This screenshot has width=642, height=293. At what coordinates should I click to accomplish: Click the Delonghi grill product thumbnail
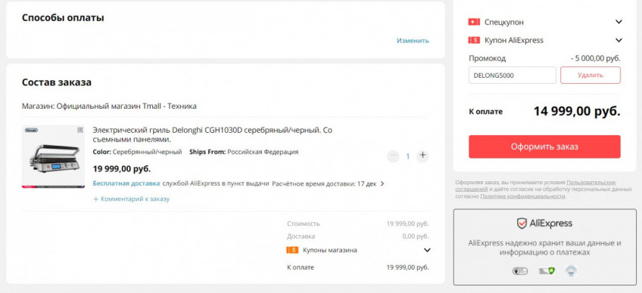pos(53,156)
